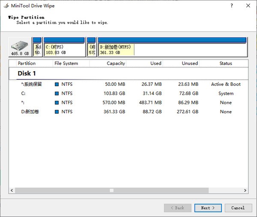Image resolution: width=257 pixels, height=217 pixels.
Task: Click the Capacity column header
Action: (108, 63)
